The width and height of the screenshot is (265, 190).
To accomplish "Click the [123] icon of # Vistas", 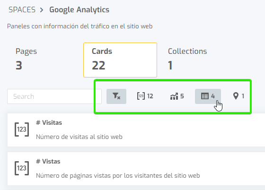I will coord(22,168).
